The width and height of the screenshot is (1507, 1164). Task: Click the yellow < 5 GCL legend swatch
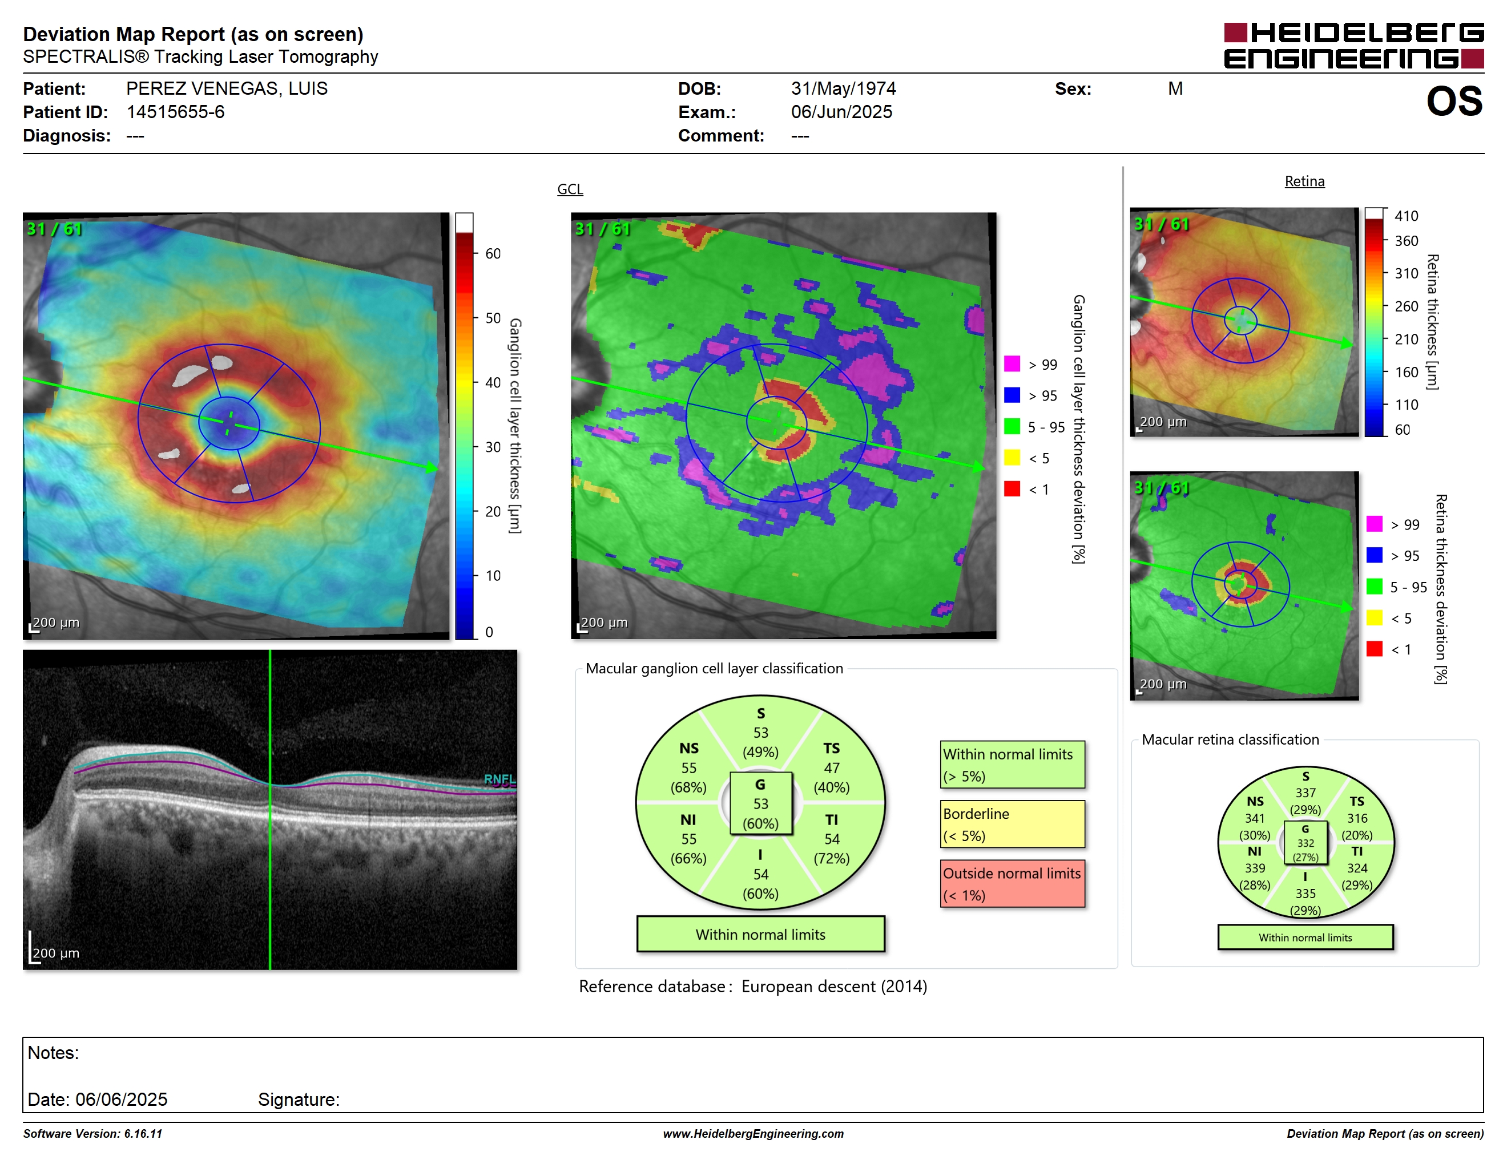(1012, 458)
